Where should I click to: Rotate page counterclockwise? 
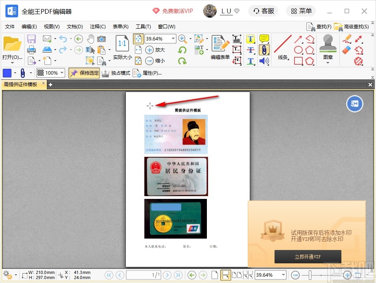182,50
